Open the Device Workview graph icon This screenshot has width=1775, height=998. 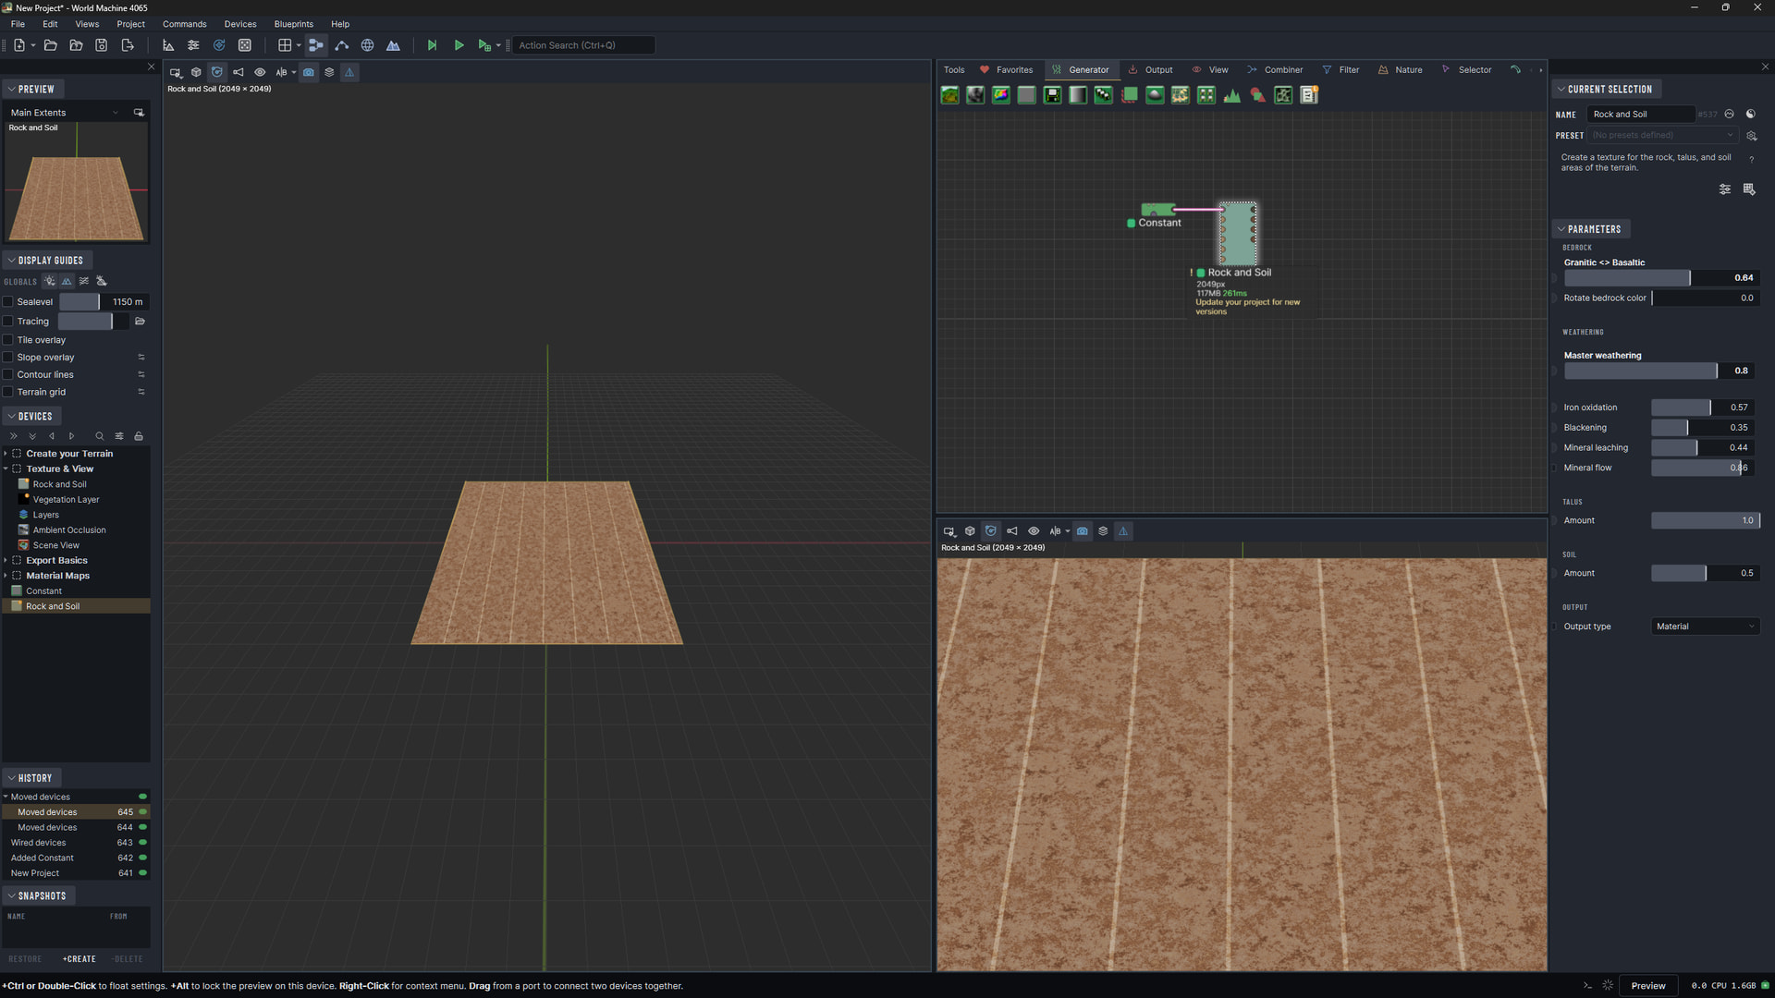coord(316,45)
